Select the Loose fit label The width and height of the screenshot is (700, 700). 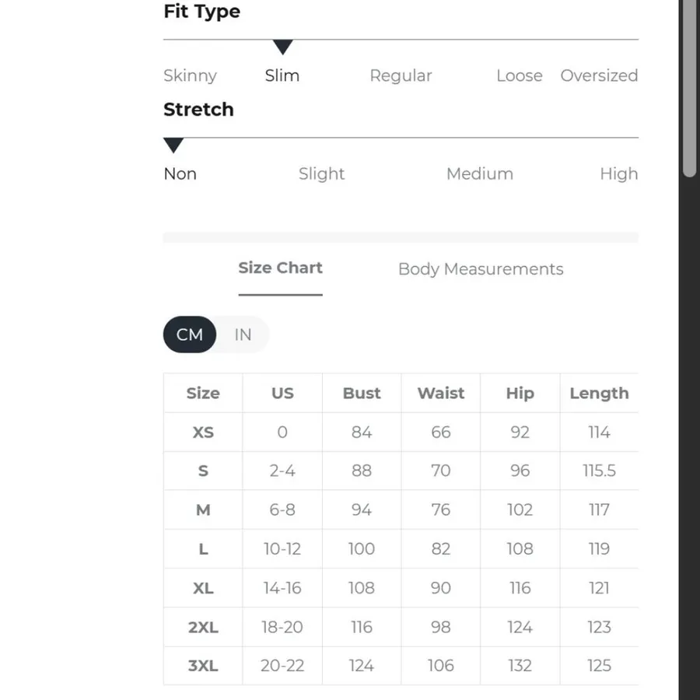[520, 76]
